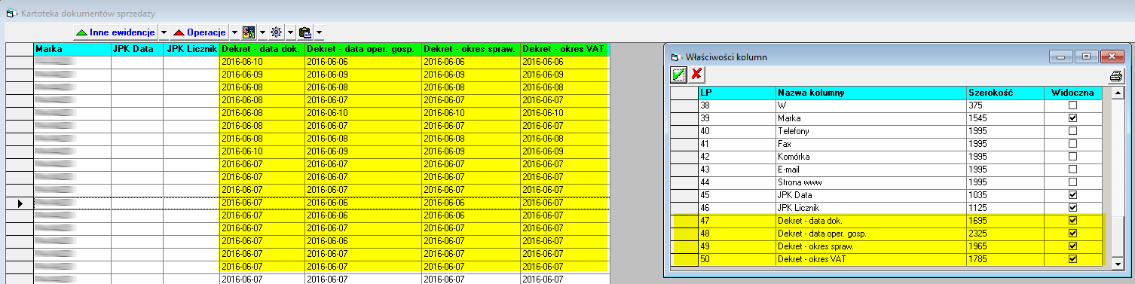Select Dekret - okres VAT name cell

point(871,259)
